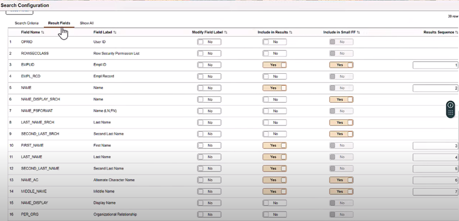Sort by Include in Results column icon

click(x=290, y=32)
